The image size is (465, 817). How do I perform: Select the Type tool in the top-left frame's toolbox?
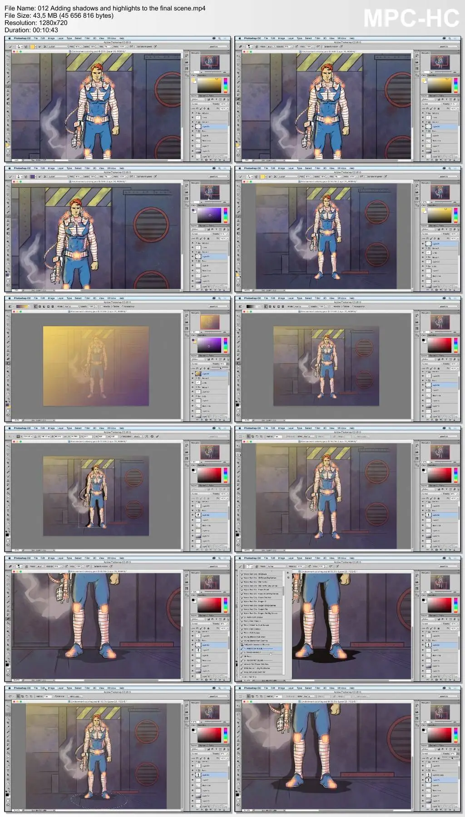pos(8,121)
